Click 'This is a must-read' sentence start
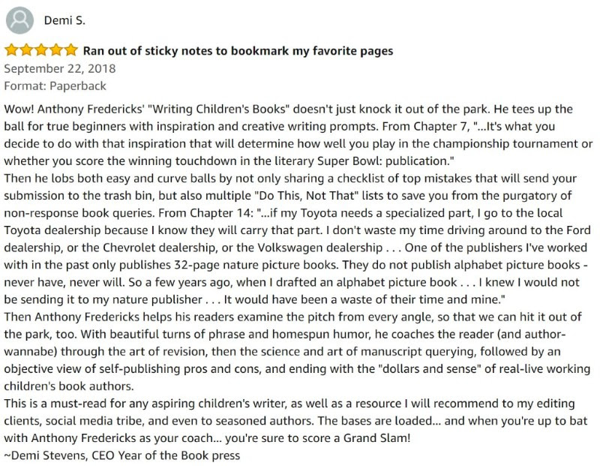This screenshot has height=466, width=600. (55, 404)
